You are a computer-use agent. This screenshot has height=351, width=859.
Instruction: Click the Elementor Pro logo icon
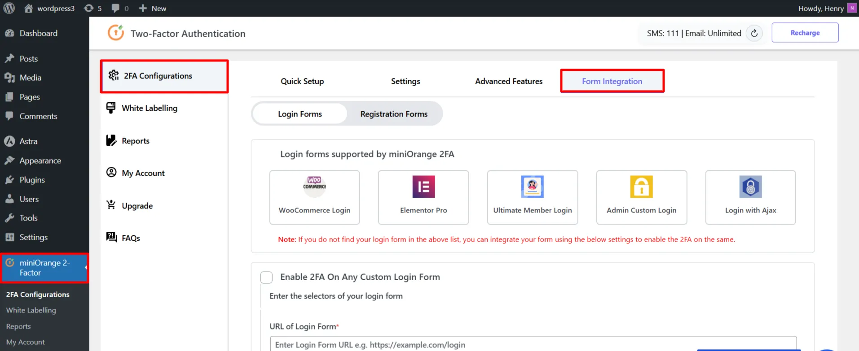coord(423,186)
